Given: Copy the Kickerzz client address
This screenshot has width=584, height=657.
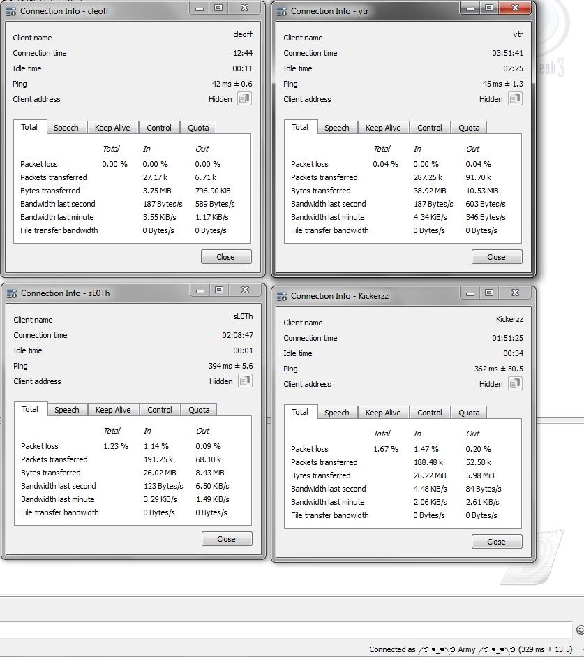Looking at the screenshot, I should (515, 384).
